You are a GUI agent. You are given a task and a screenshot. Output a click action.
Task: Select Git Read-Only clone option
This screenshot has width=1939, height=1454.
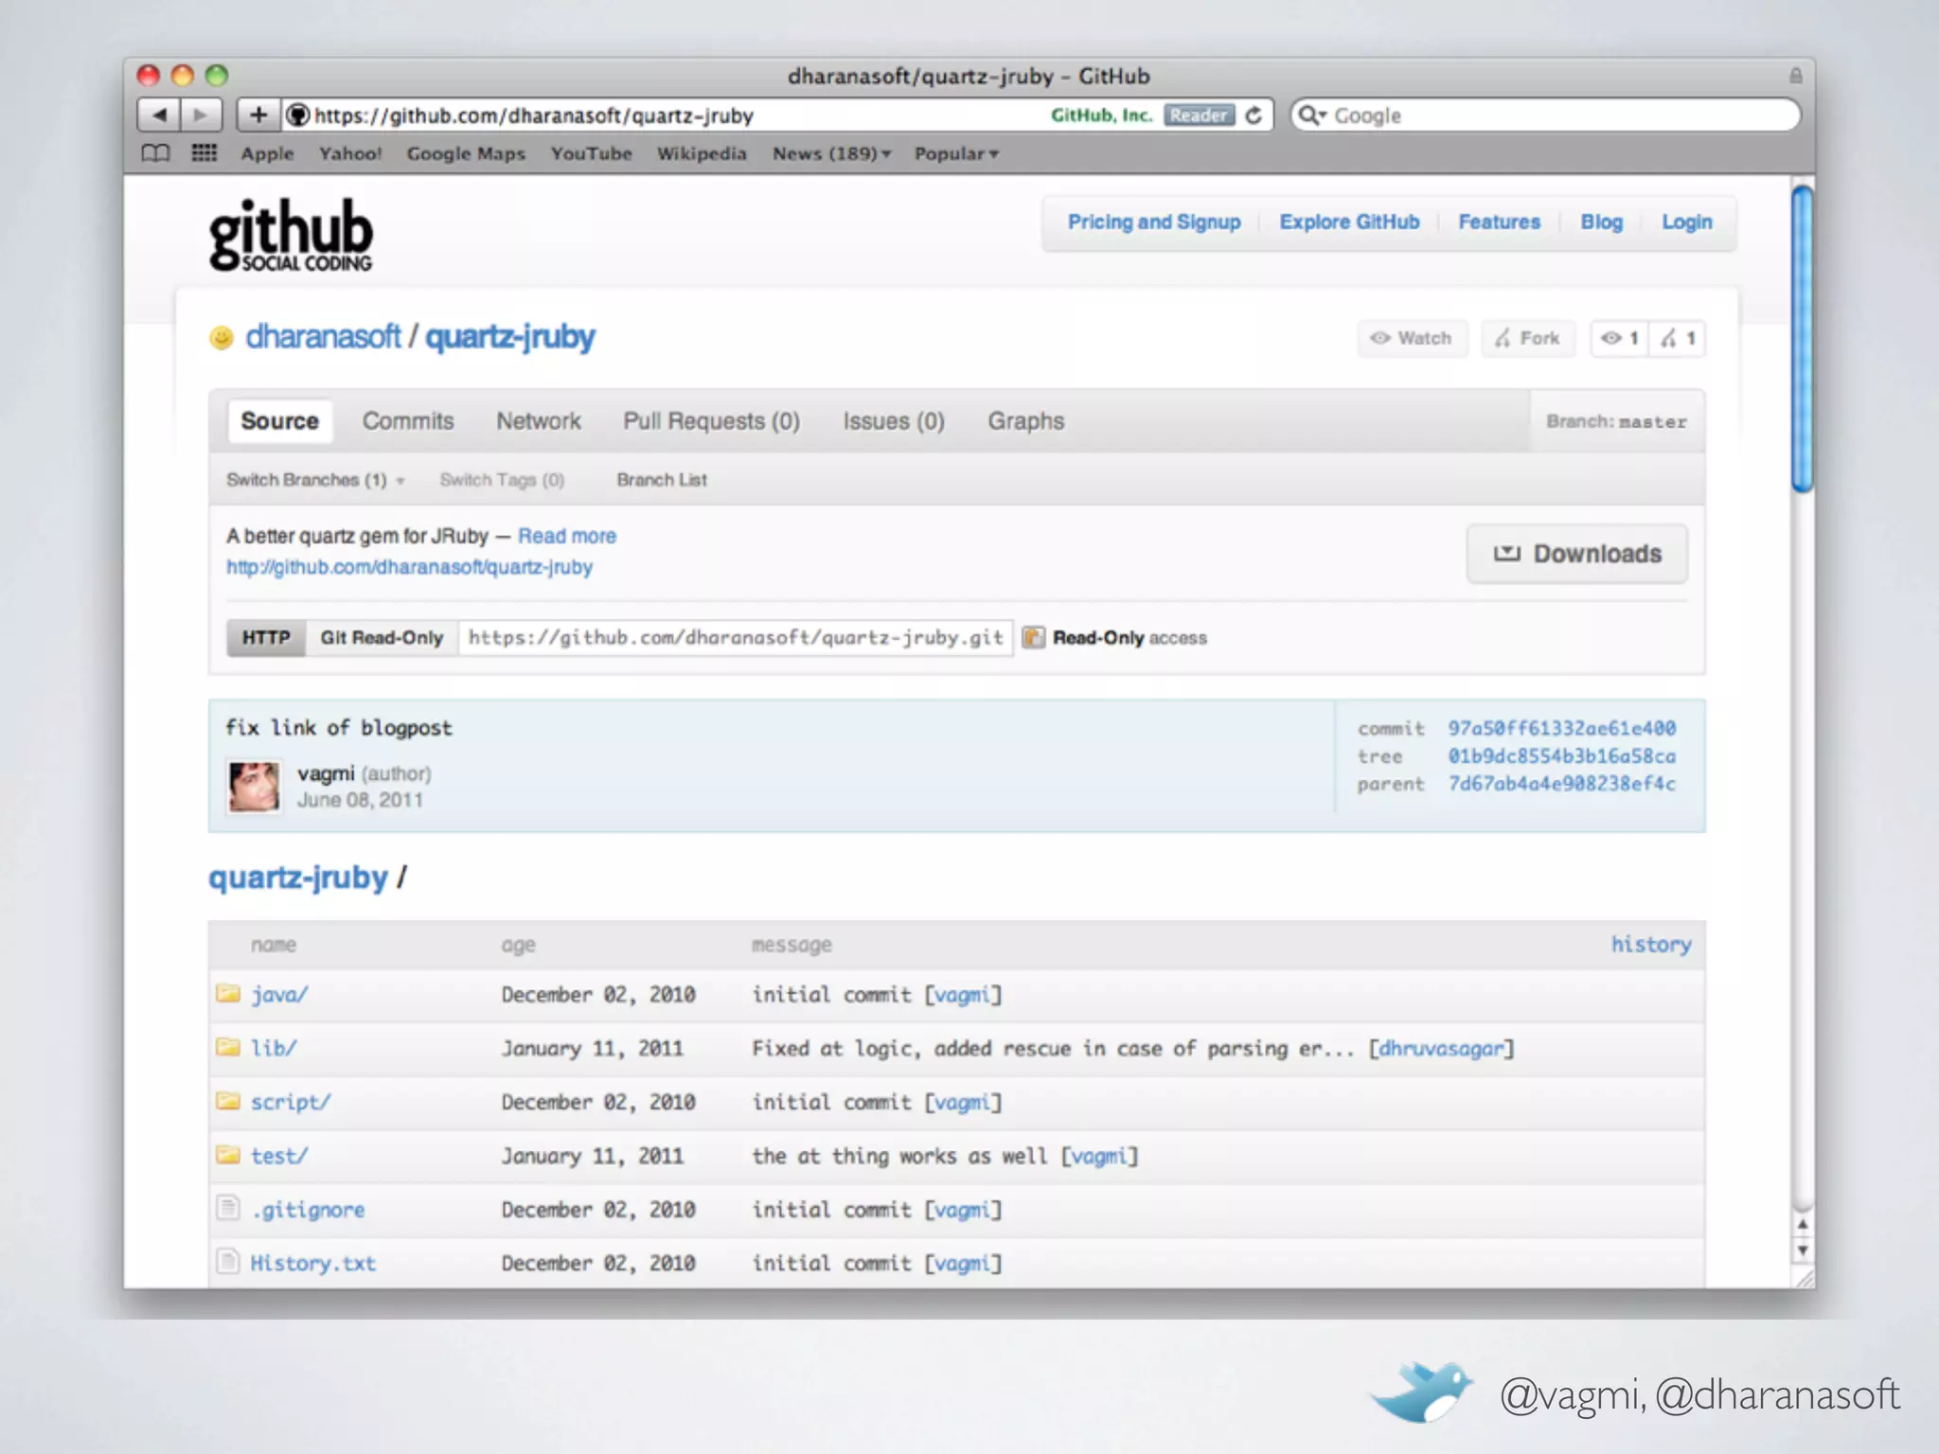pyautogui.click(x=381, y=637)
